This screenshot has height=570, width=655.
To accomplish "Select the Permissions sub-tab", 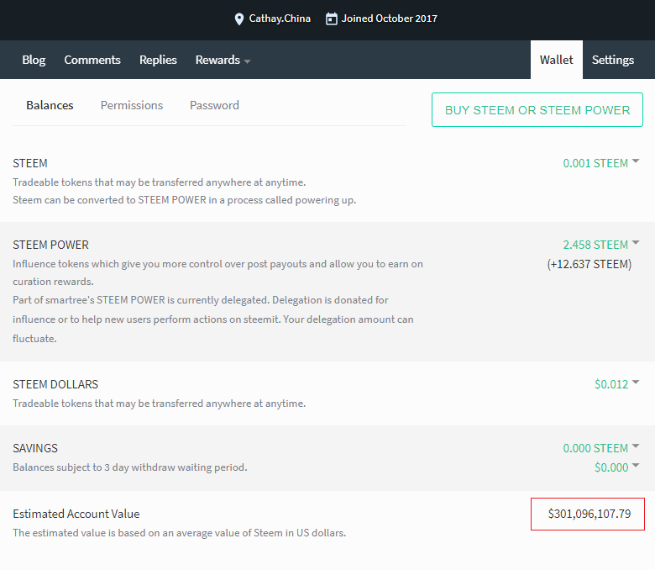I will pos(132,105).
